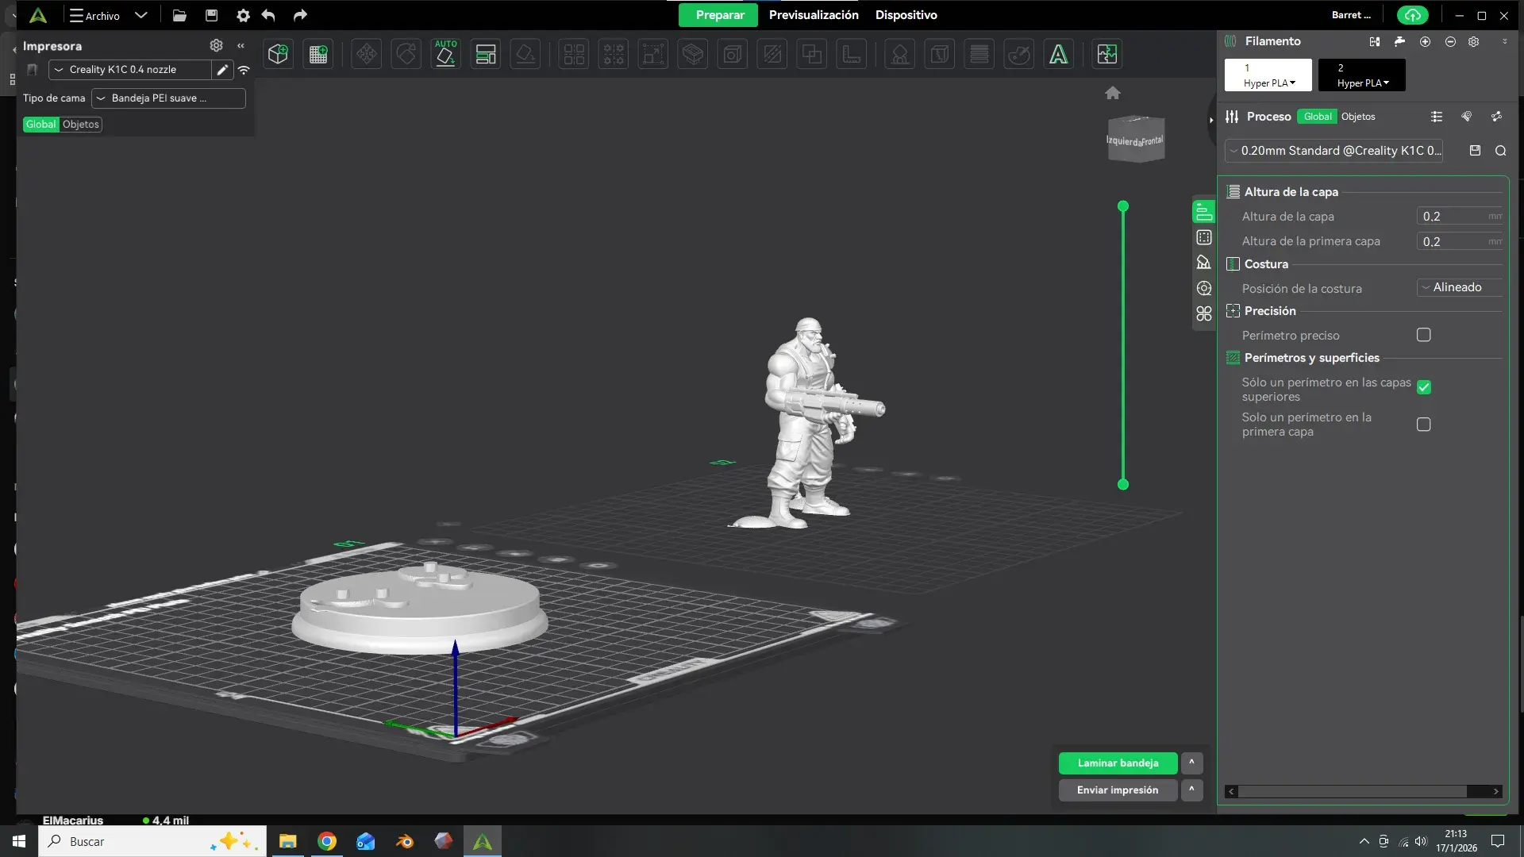Click the green cloud upload icon
The width and height of the screenshot is (1524, 857).
point(1412,15)
